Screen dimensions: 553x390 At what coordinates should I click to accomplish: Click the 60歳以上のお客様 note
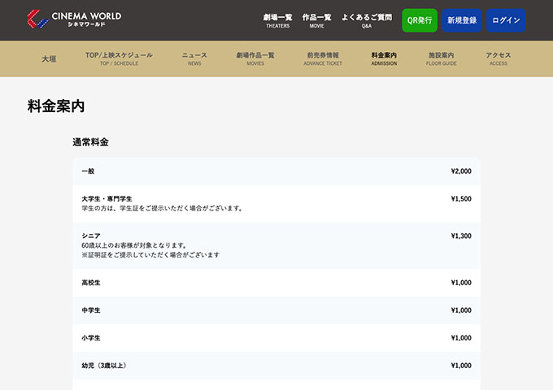coord(134,245)
